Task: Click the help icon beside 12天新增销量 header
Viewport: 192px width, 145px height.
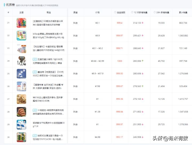Action: coord(132,12)
